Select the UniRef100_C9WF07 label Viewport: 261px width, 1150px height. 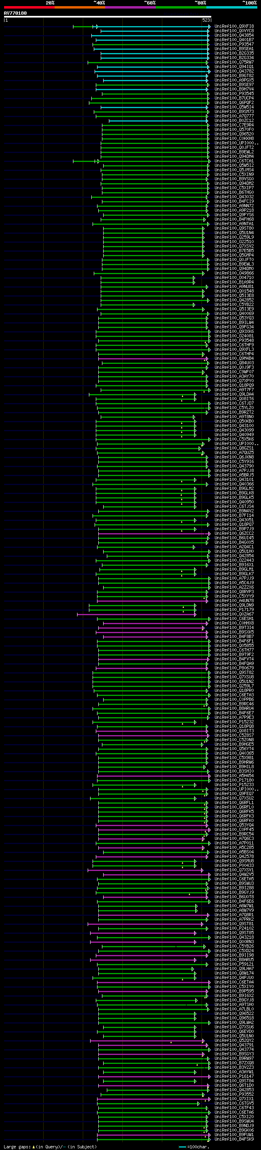pos(234,372)
